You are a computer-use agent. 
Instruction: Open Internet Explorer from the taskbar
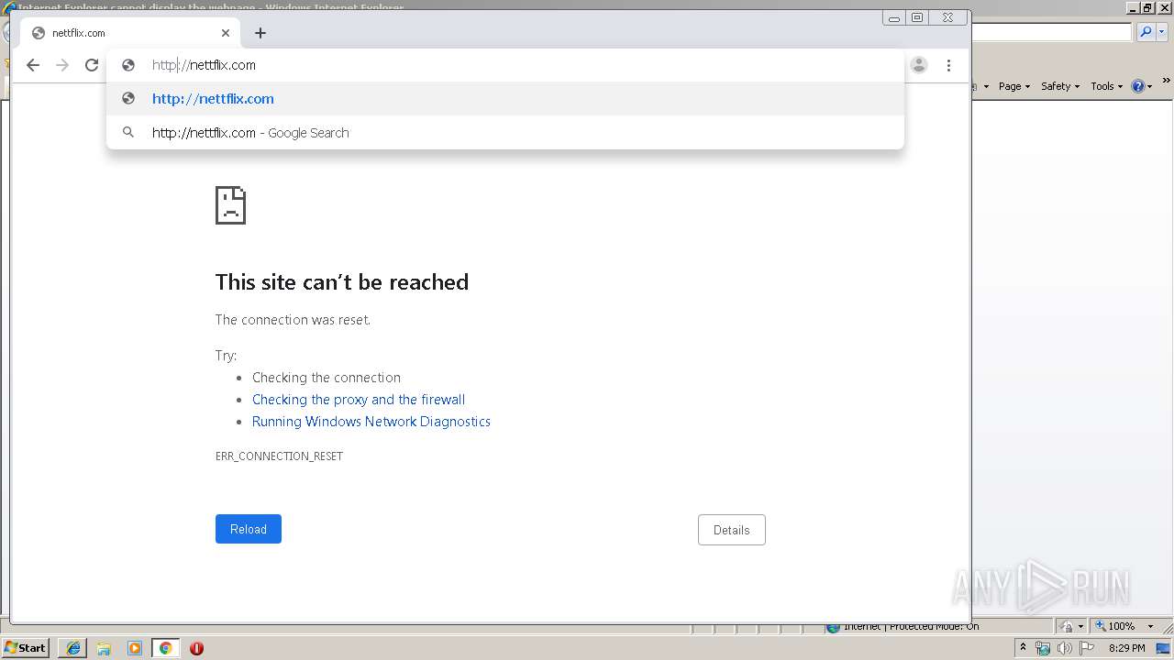(73, 648)
